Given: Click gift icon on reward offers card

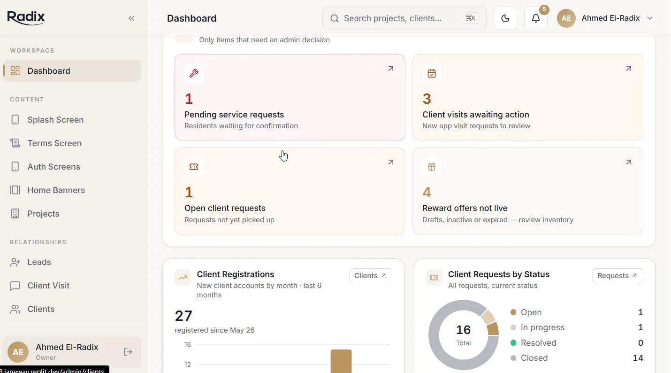Looking at the screenshot, I should click(x=432, y=167).
